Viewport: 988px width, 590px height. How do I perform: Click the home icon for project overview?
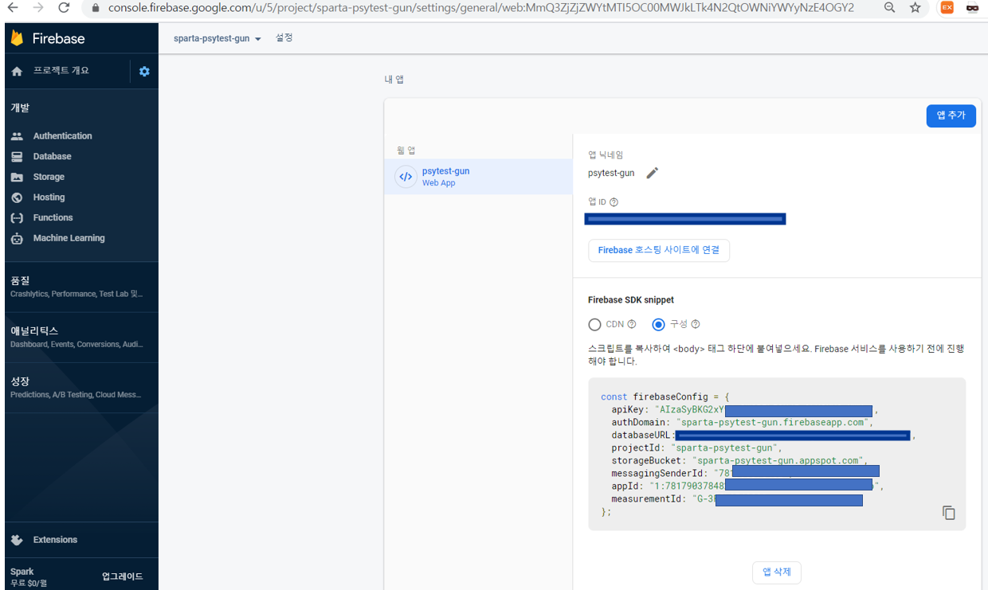click(17, 71)
